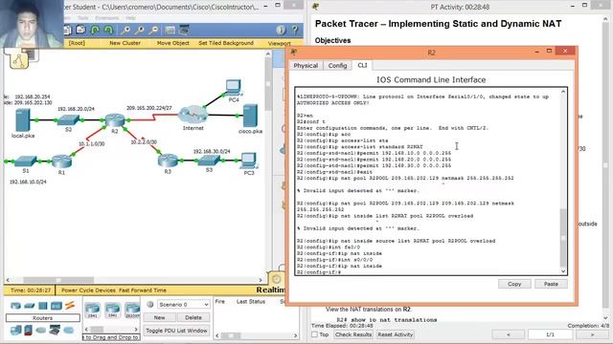
Task: Click switch S3 in the topology
Action: (x=209, y=161)
